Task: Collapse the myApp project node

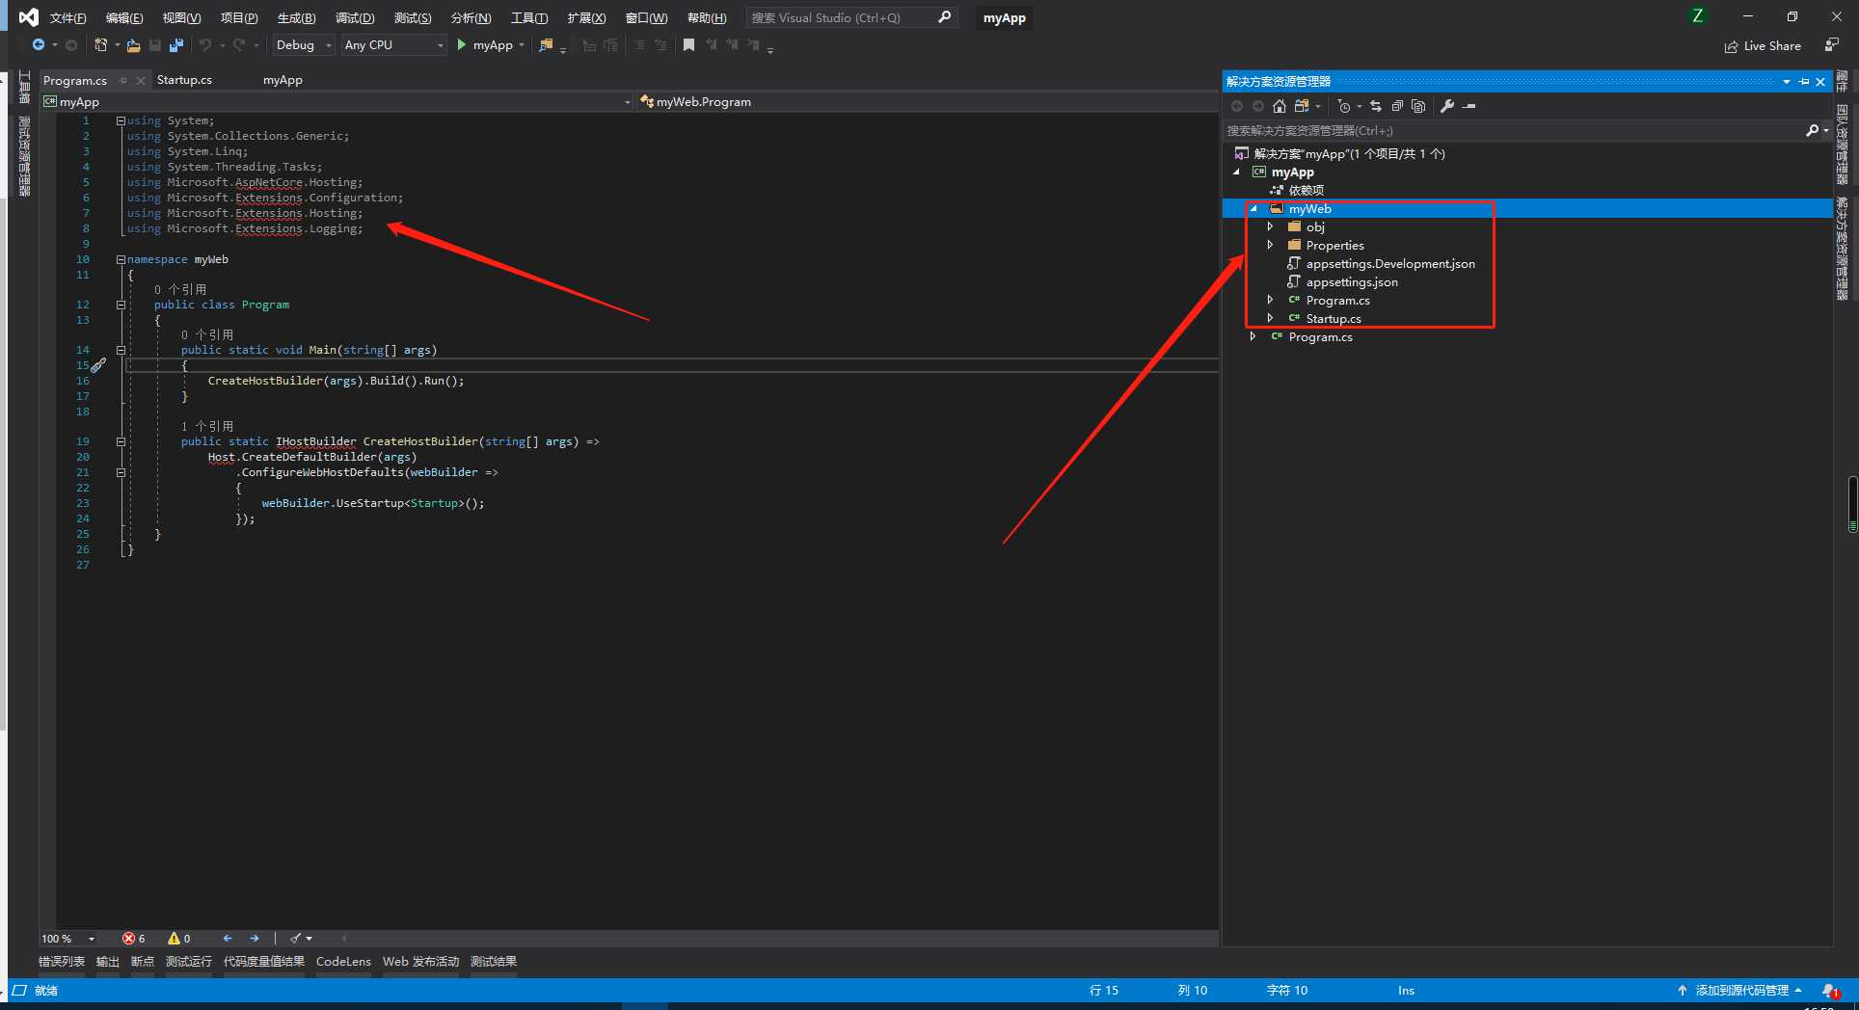Action: click(x=1237, y=172)
